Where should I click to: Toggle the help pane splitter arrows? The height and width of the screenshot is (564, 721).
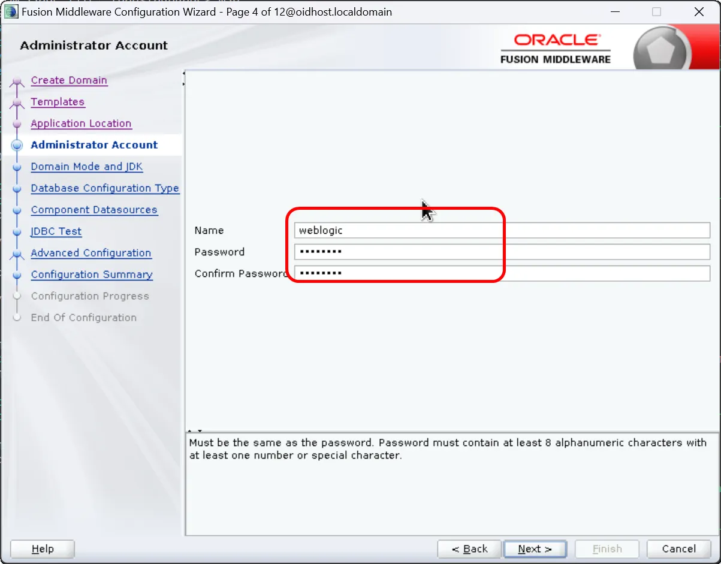[195, 430]
